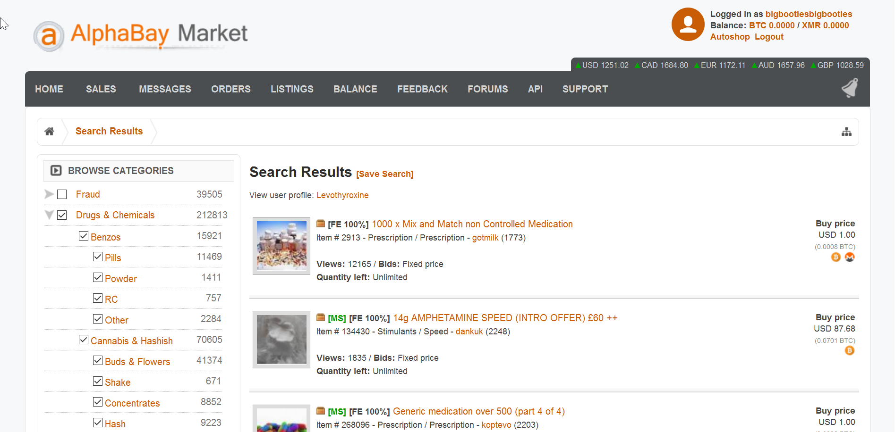Uncheck the Other checkbox
This screenshot has width=895, height=432.
[98, 319]
